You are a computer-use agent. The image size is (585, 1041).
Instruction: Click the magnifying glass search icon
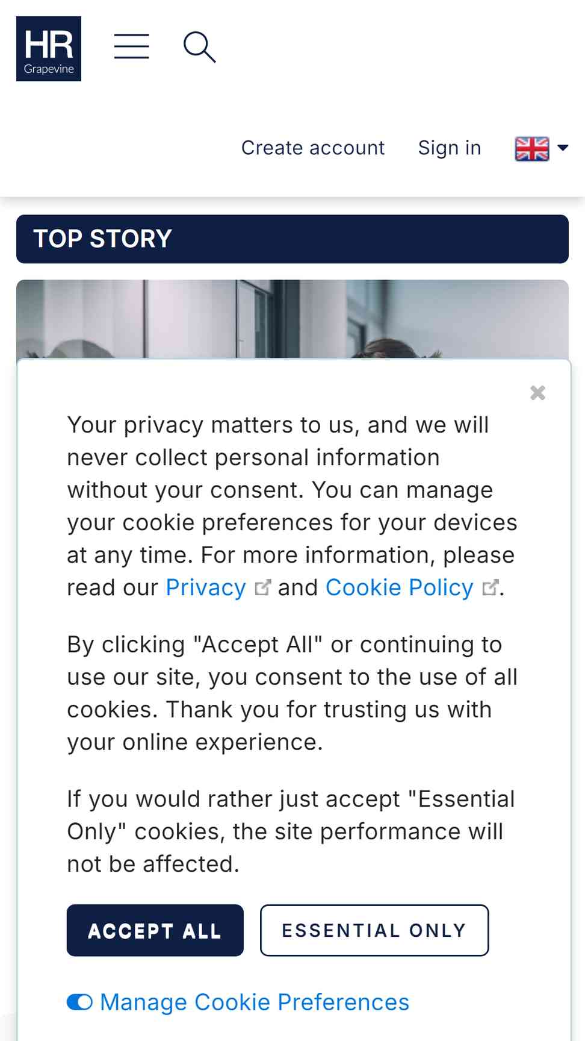click(x=199, y=48)
